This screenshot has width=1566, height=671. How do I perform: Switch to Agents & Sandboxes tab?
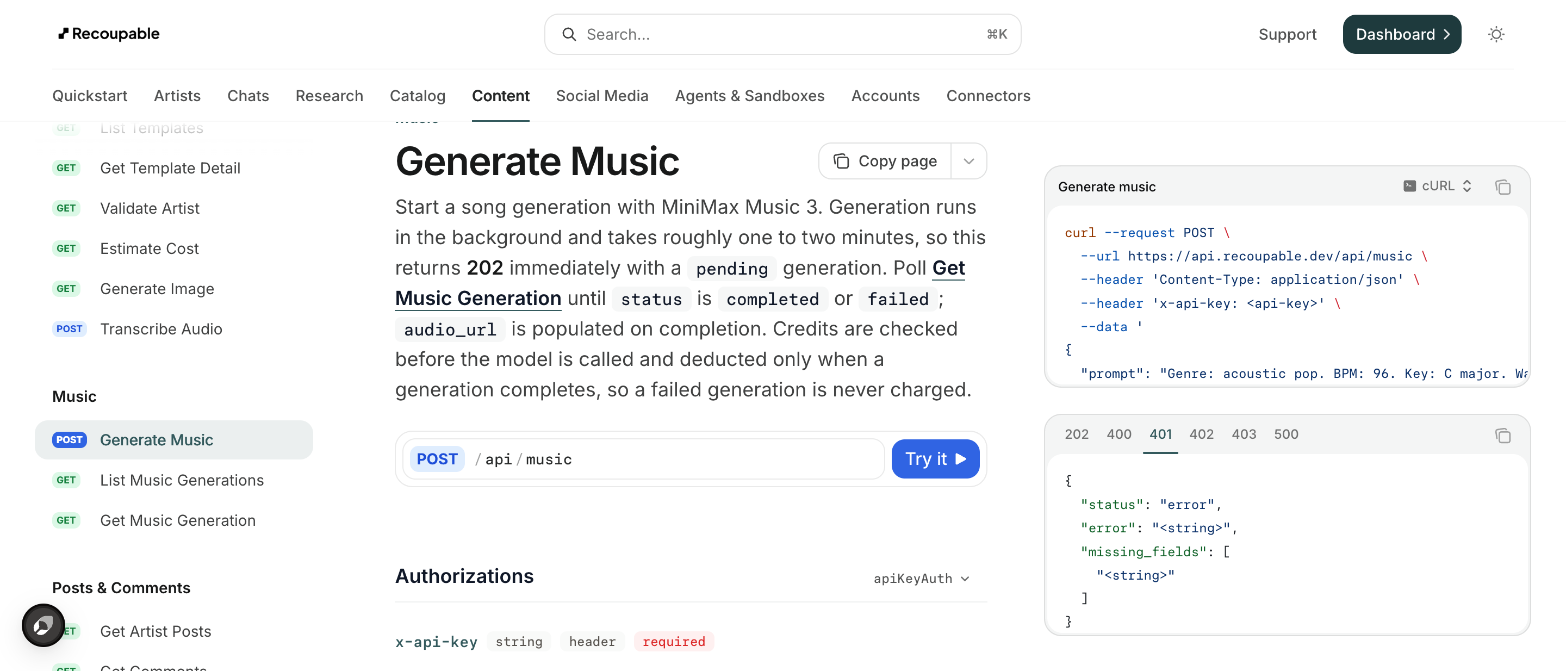(750, 96)
